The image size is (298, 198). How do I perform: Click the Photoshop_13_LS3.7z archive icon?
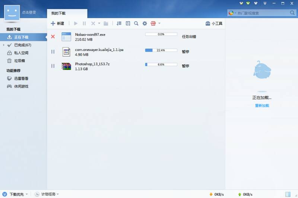[x=66, y=66]
